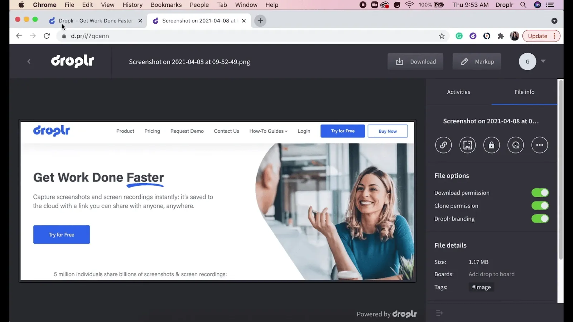Click the #image tag
Viewport: 573px width, 322px height.
point(481,287)
